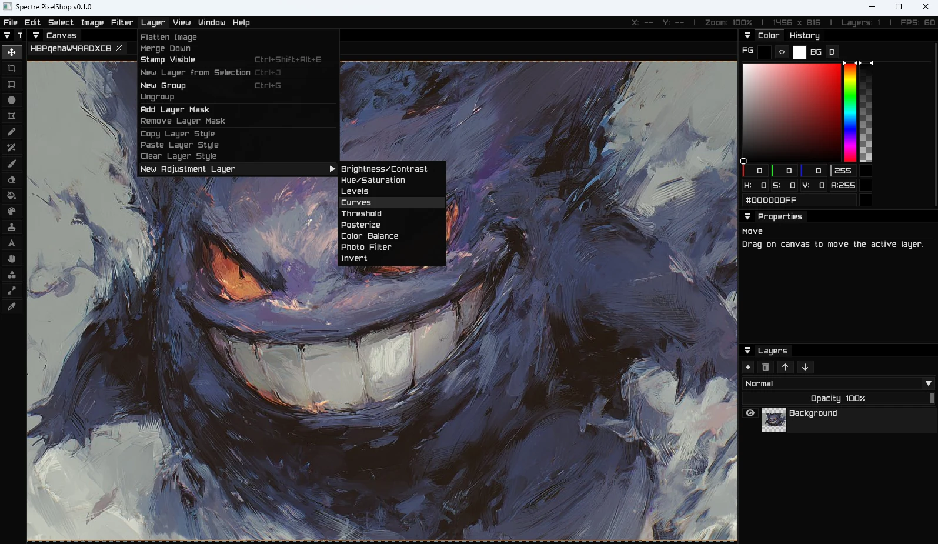This screenshot has width=938, height=544.
Task: Select the Ellipse tool
Action: click(x=11, y=100)
